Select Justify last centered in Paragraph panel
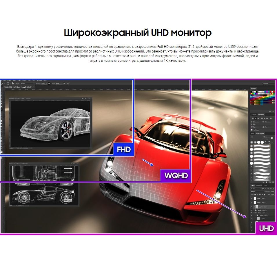Viewport: 277px width, 261px height. 265,119
